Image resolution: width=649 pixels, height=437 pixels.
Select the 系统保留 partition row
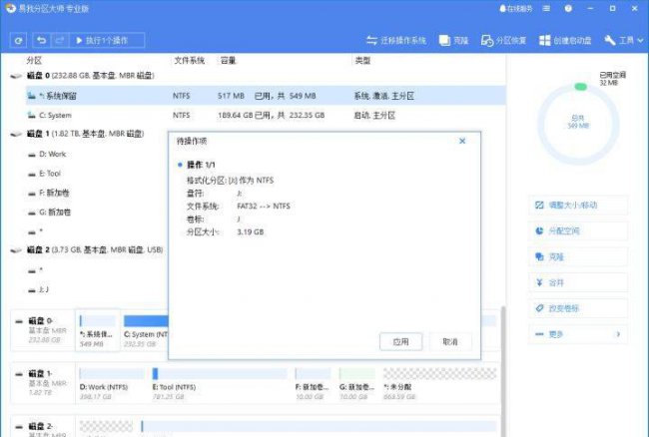point(266,96)
